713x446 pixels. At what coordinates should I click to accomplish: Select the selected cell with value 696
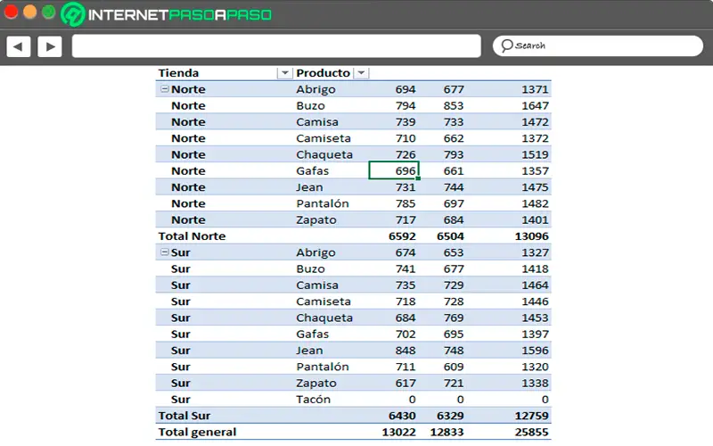(394, 170)
